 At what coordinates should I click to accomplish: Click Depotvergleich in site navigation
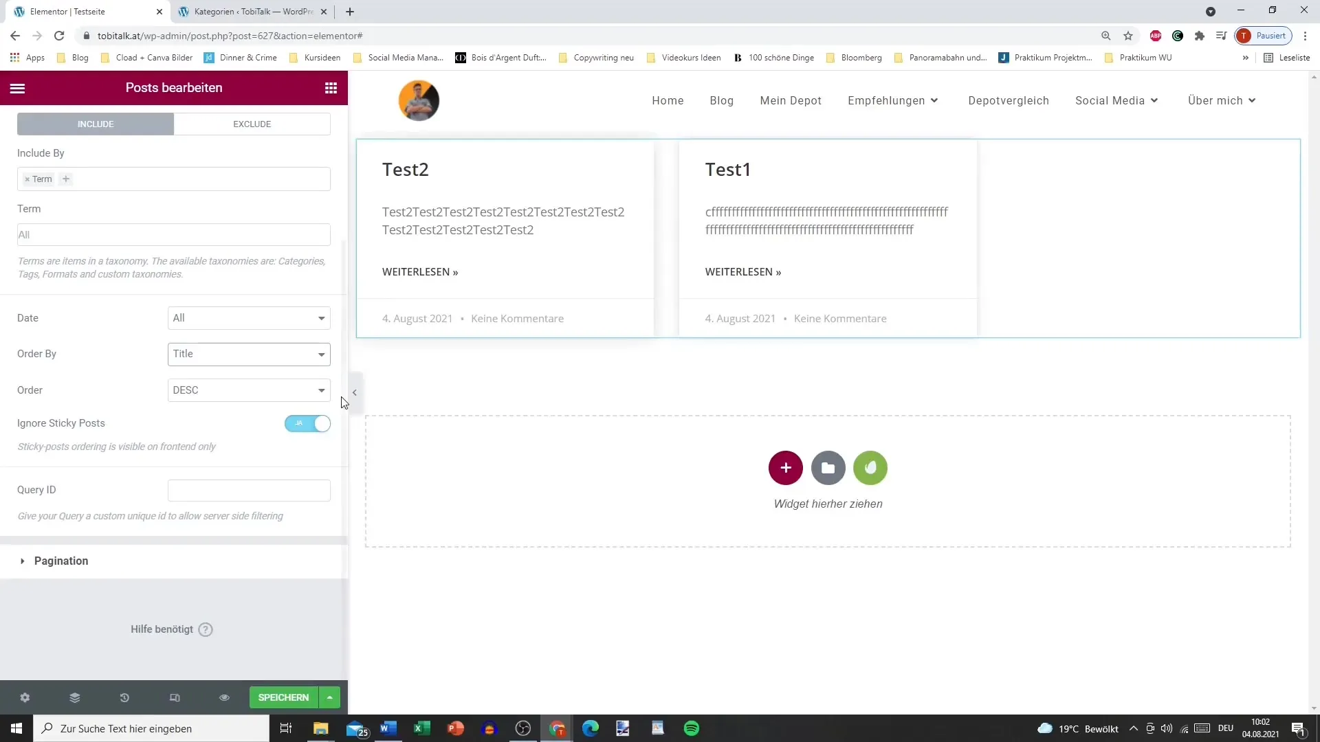pyautogui.click(x=1009, y=100)
